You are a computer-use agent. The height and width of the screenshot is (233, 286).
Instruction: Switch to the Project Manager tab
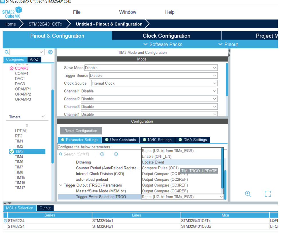(250, 36)
